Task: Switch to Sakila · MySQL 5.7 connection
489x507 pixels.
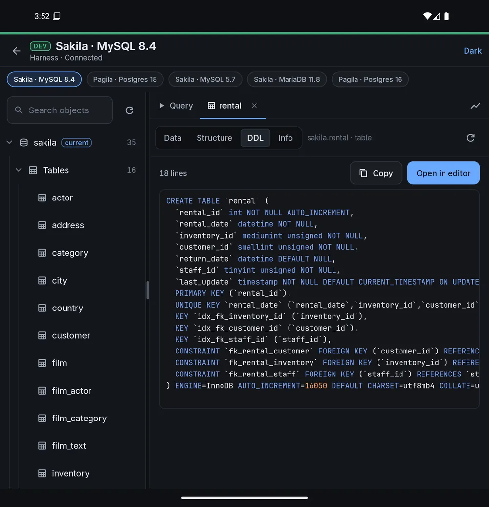Action: click(205, 79)
